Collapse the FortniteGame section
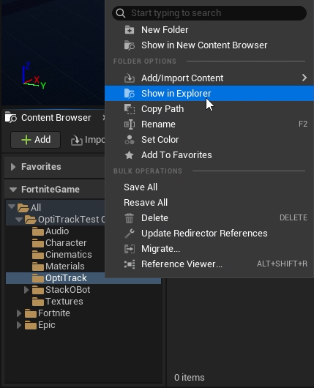The width and height of the screenshot is (314, 388). 13,190
